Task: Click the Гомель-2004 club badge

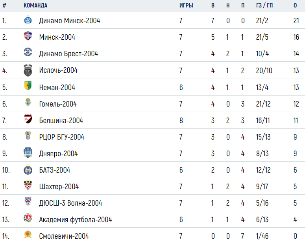Action: [x=28, y=103]
